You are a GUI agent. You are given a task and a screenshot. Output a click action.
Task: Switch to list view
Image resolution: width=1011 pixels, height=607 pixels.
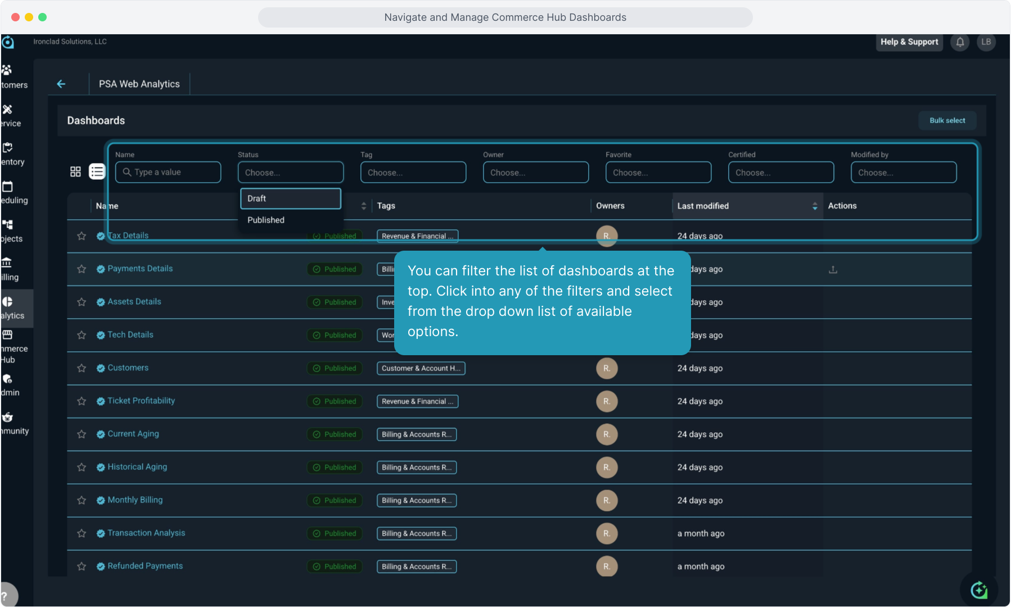pyautogui.click(x=97, y=172)
